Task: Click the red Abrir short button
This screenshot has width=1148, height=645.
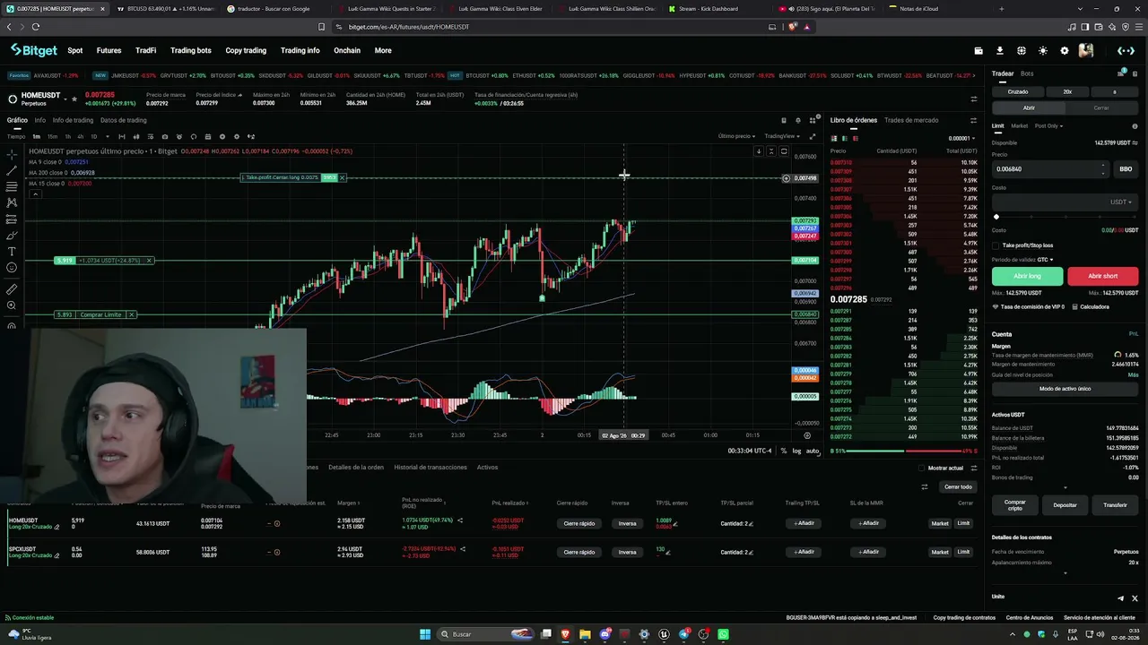Action: coord(1103,276)
